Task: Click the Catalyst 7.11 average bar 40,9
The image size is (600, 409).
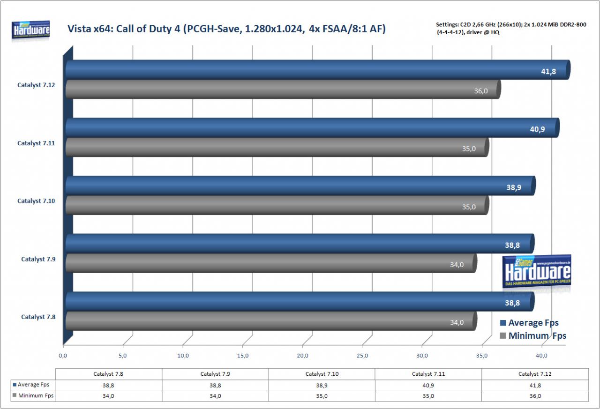Action: pos(312,128)
